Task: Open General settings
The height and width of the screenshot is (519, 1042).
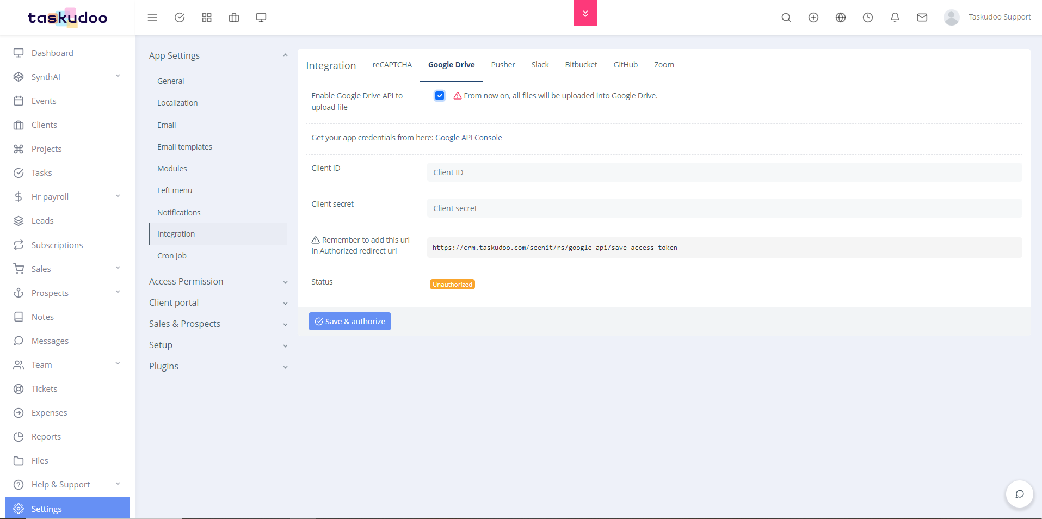Action: click(x=170, y=81)
